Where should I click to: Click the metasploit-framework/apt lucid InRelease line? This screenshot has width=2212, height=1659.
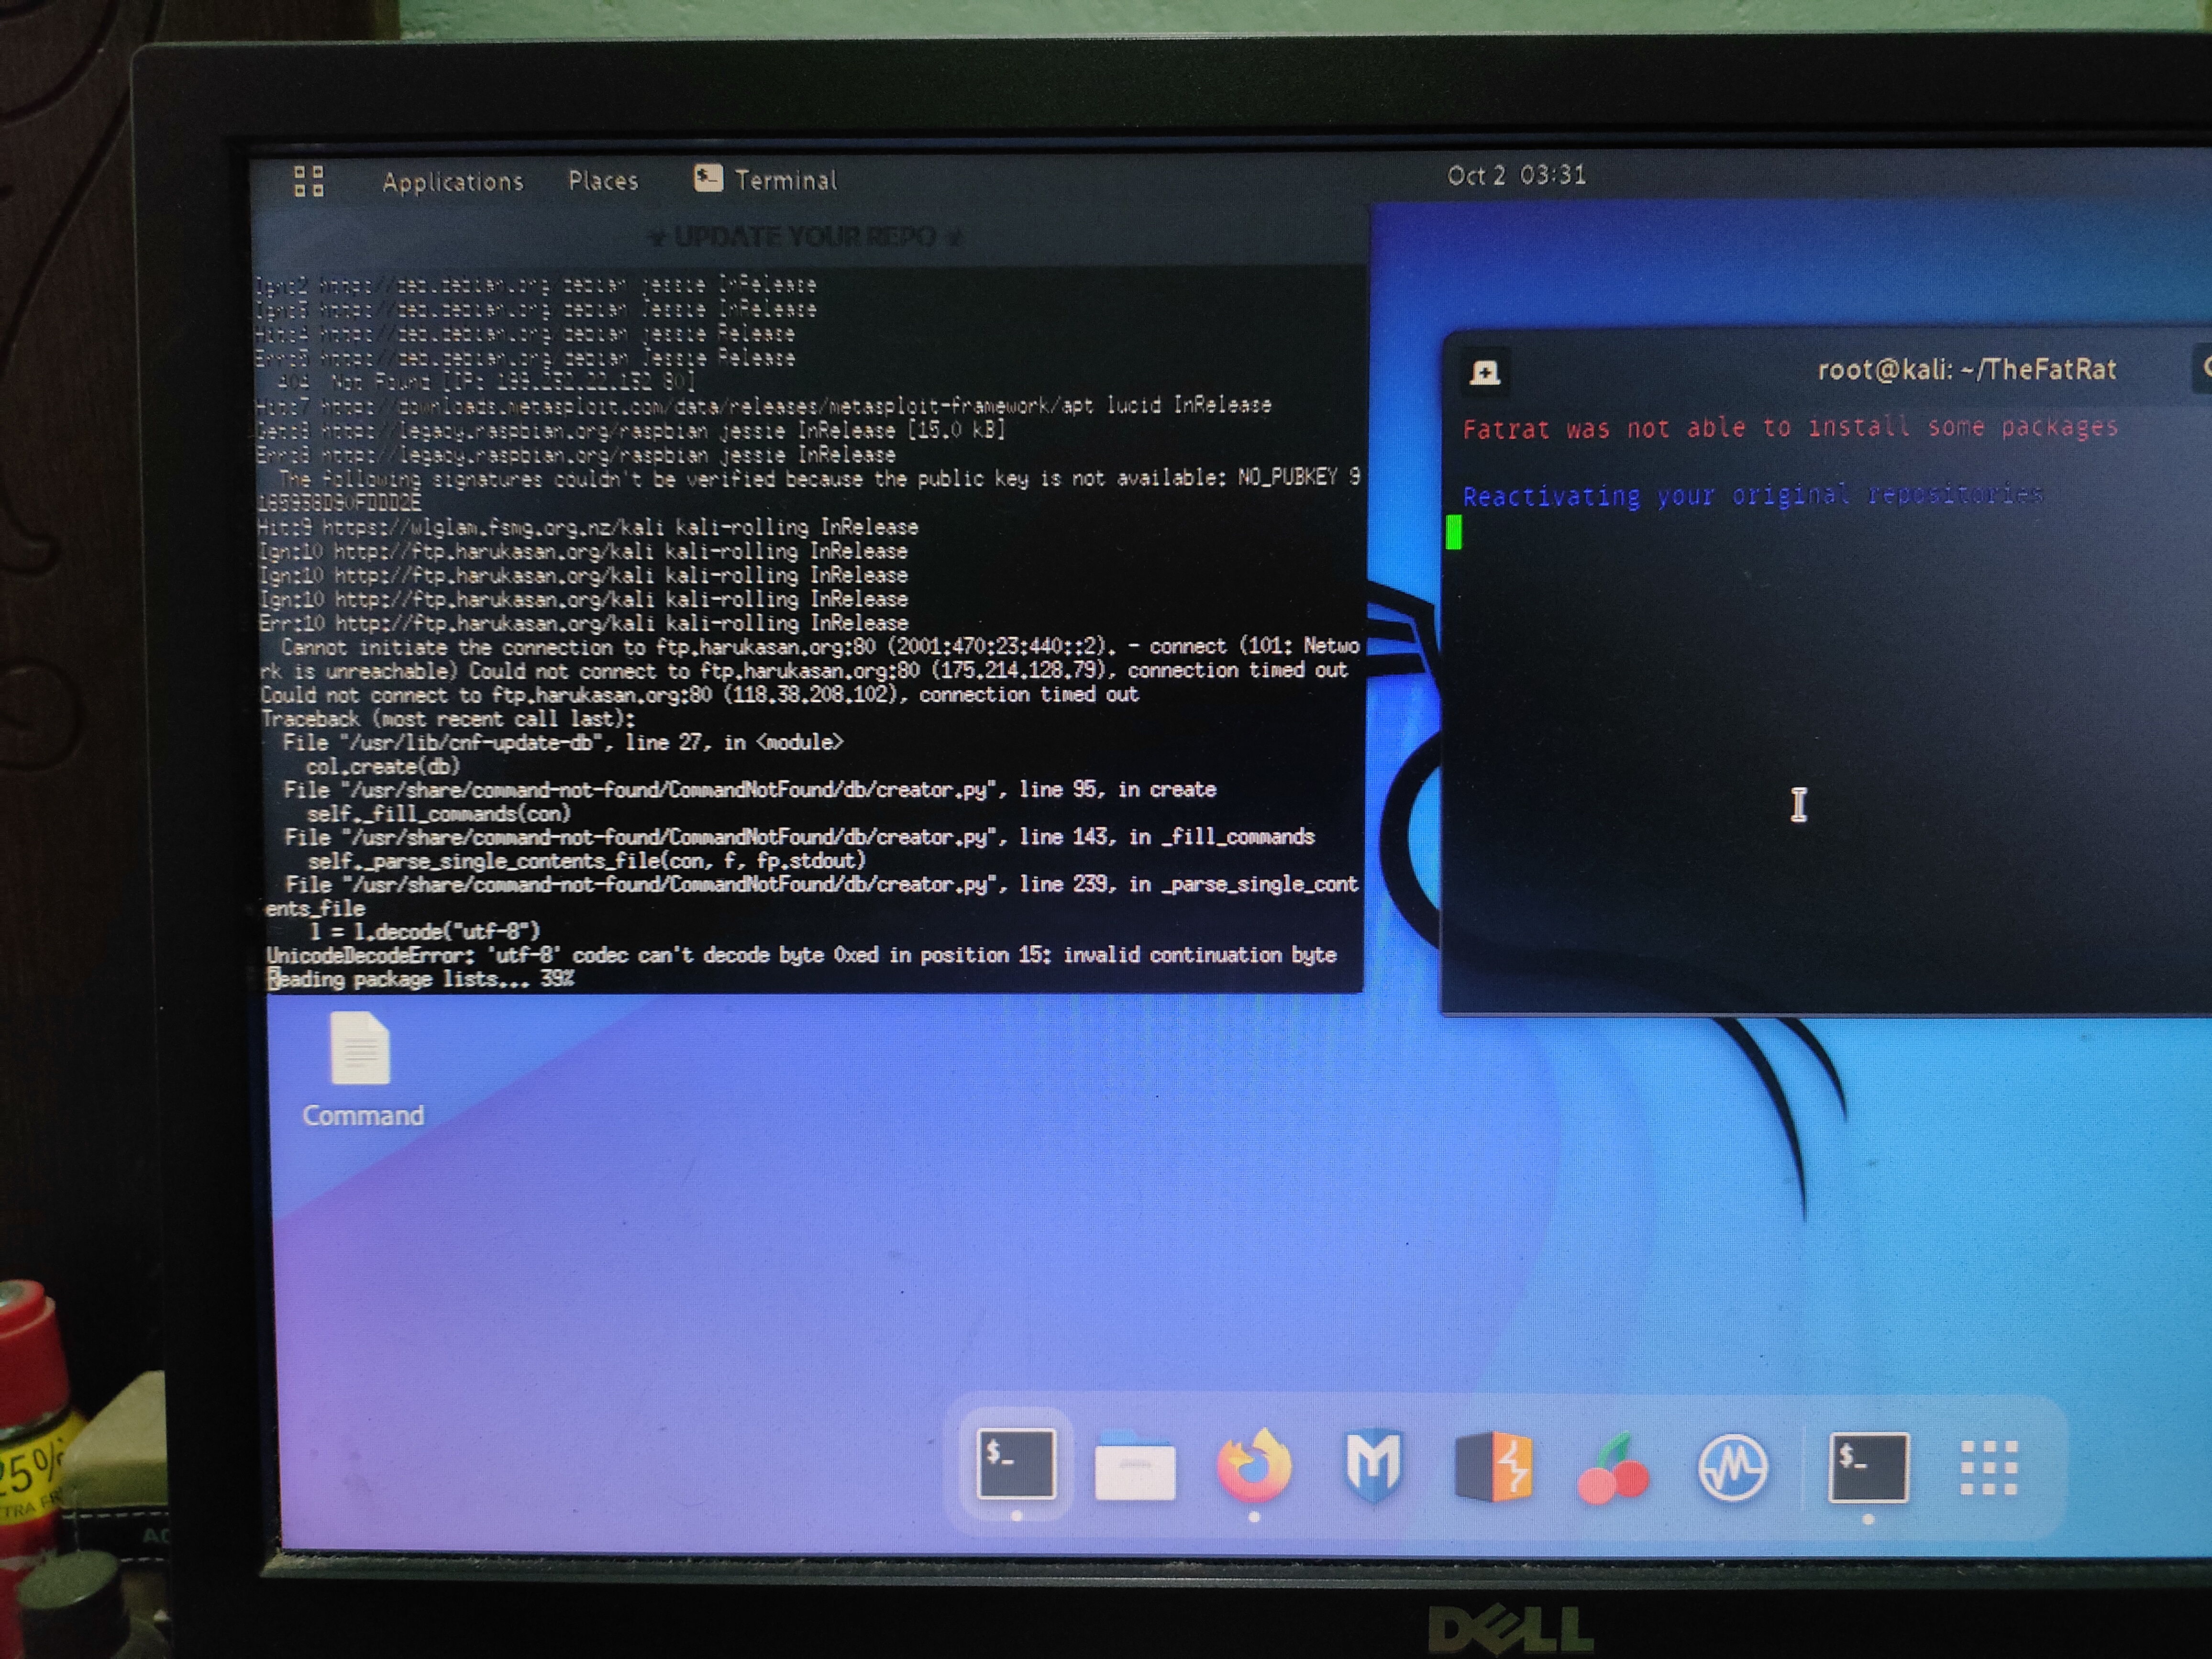click(x=764, y=406)
